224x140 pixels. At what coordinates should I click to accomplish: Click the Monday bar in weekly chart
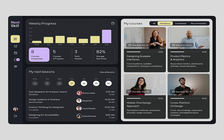click(x=37, y=42)
